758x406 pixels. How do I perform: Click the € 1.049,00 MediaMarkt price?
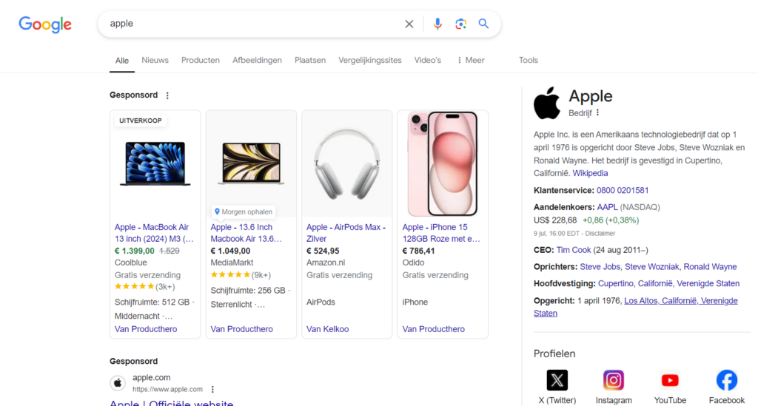pos(230,251)
